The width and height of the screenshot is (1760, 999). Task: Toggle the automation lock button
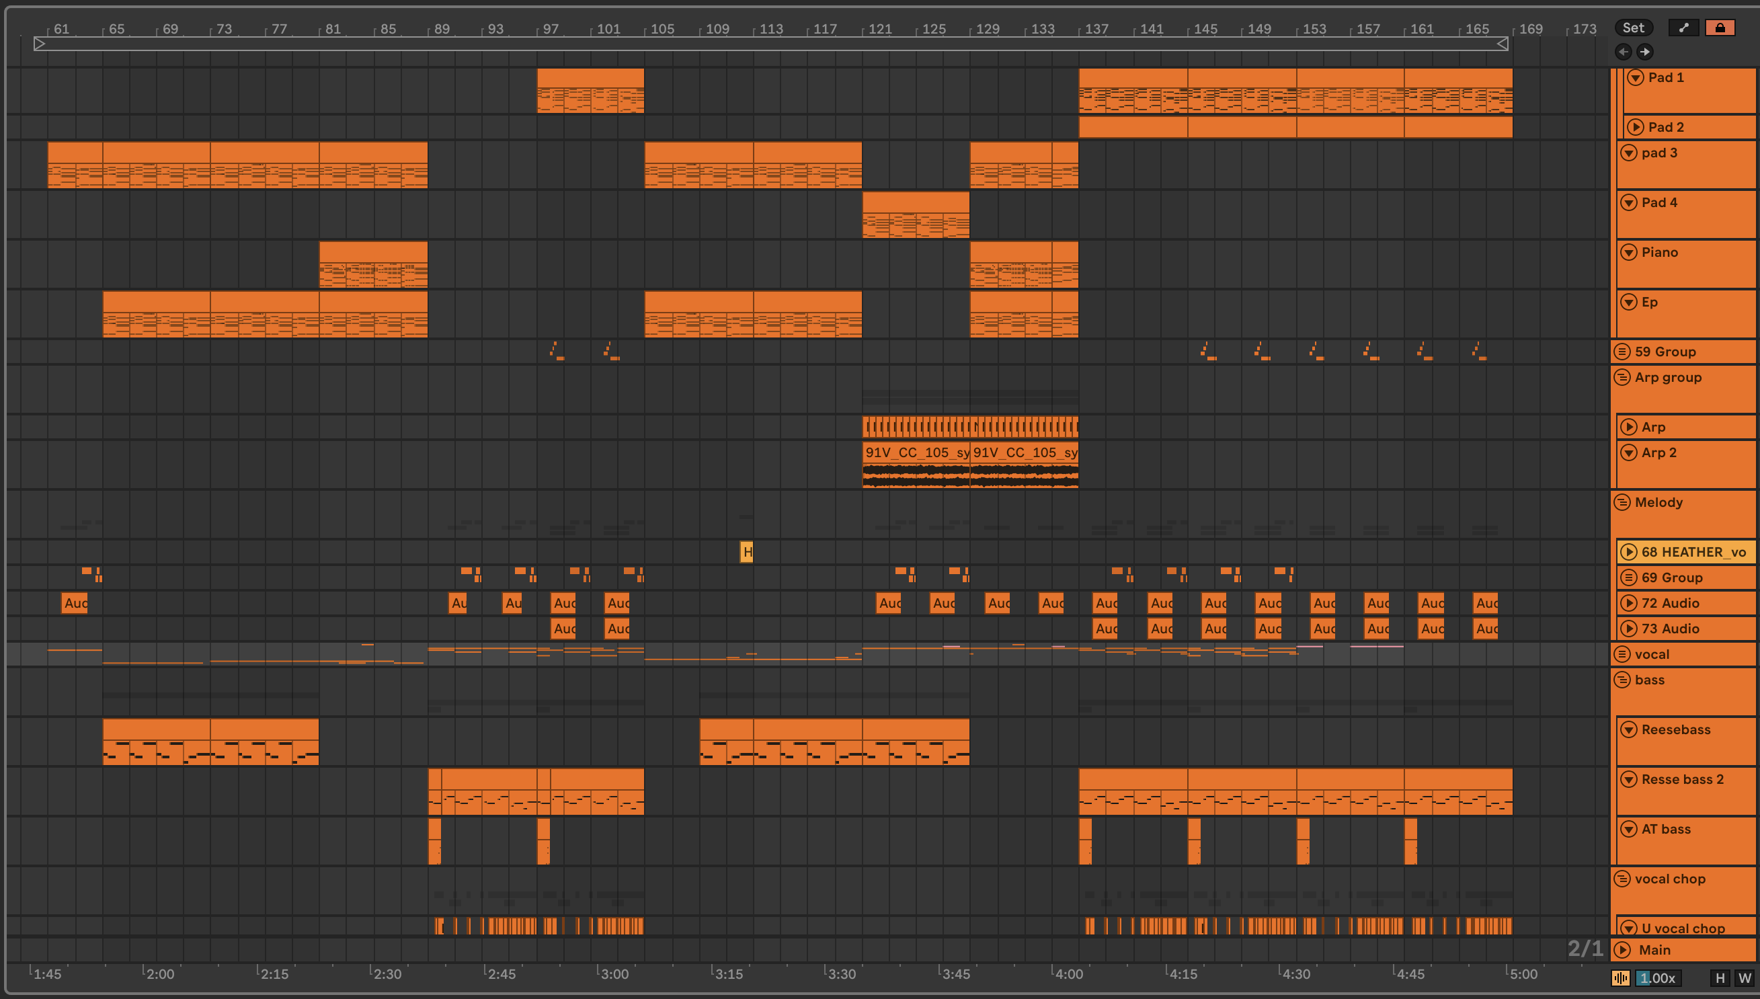[x=1720, y=28]
